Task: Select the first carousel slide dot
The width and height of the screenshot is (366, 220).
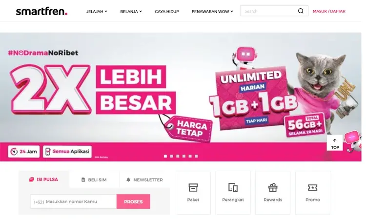Action: pyautogui.click(x=165, y=156)
